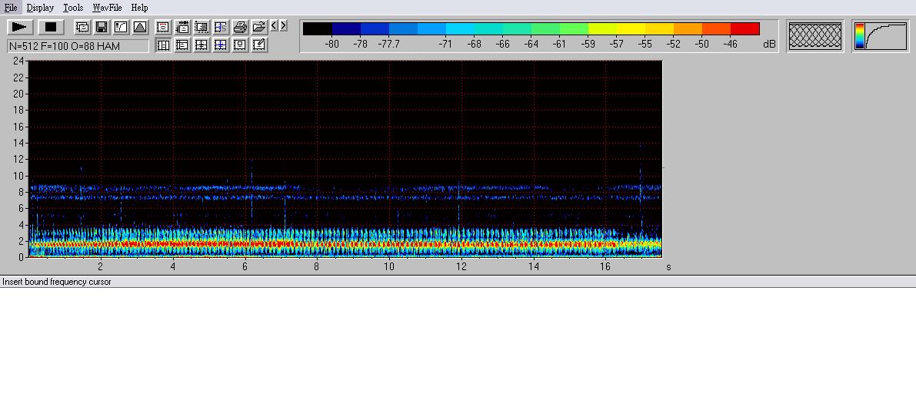Click the red segment of dB color scale

pyautogui.click(x=744, y=29)
